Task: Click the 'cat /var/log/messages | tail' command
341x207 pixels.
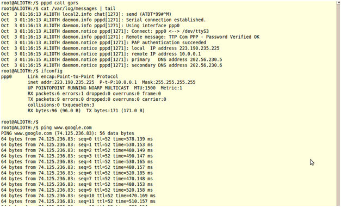Action: tap(58, 9)
